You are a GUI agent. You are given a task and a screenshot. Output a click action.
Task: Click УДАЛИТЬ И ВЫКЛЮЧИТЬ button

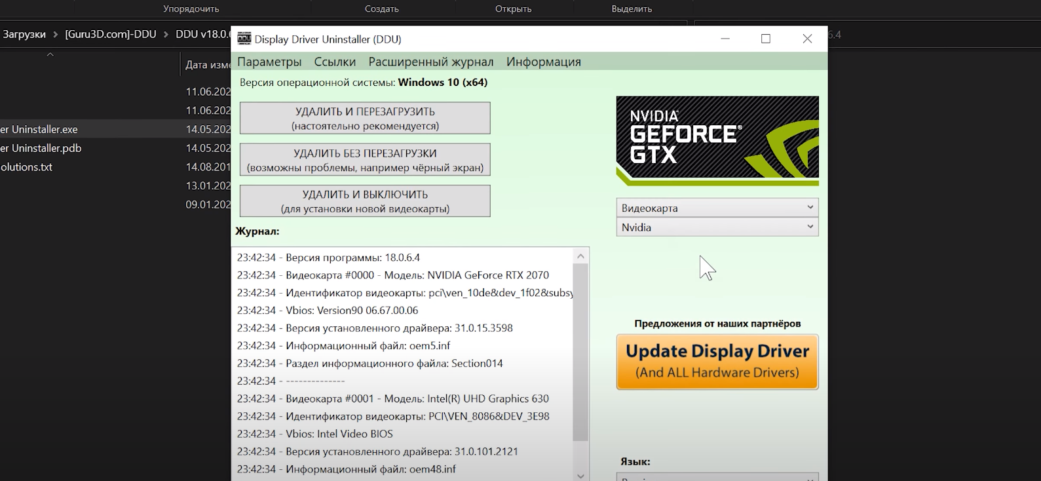point(365,201)
